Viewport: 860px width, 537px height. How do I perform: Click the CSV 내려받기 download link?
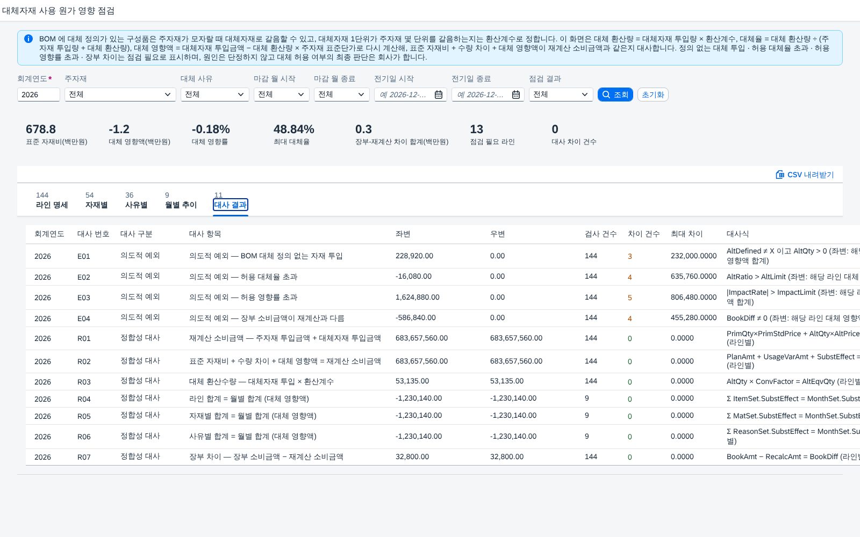tap(805, 175)
